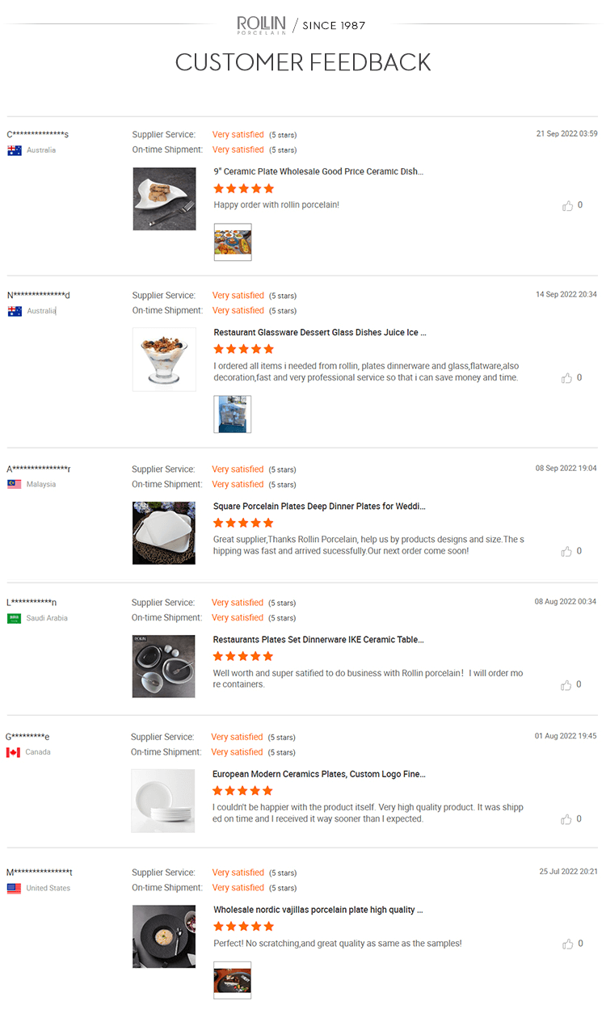Open Wholesale nordic vajillas porcelain plate link
606x1018 pixels.
[318, 910]
